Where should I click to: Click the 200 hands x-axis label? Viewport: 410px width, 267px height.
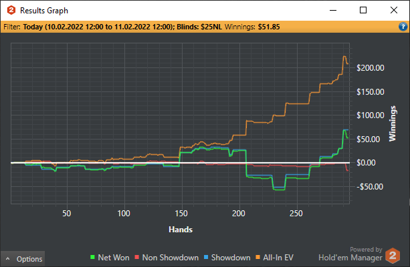239,214
